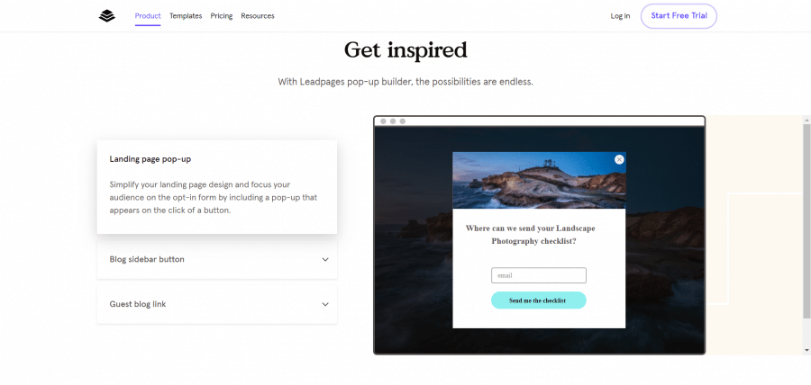811x385 pixels.
Task: Click the scrollbar down arrow
Action: (806, 351)
